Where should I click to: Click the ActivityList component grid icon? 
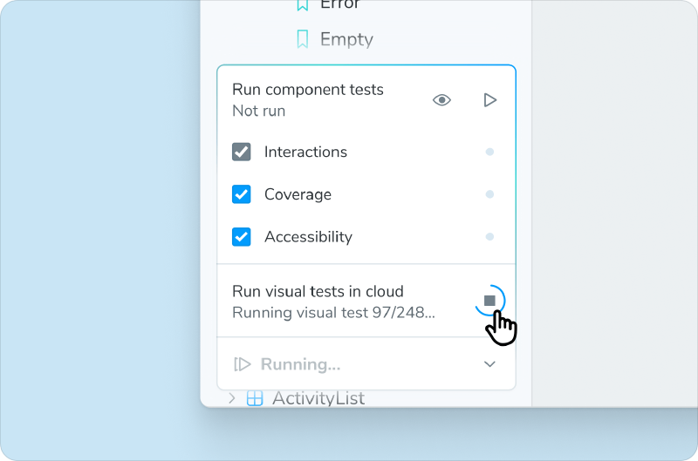(255, 399)
